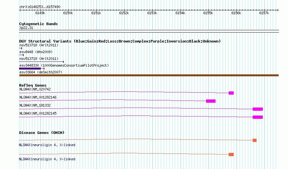Select the NLGN4X|NM_001282146 transcript label
The height and width of the screenshot is (169, 288).
[x=38, y=98]
